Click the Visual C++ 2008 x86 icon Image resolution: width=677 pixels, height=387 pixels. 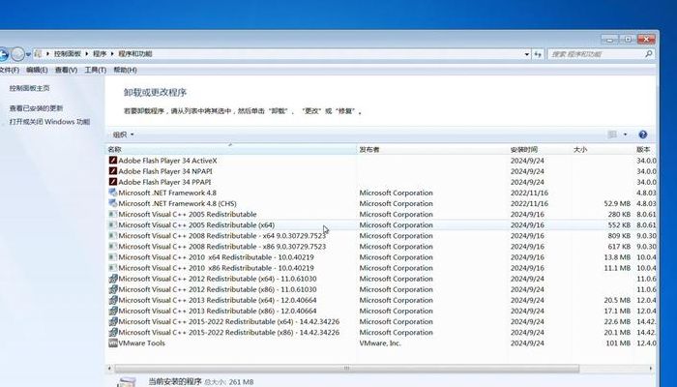(x=113, y=247)
